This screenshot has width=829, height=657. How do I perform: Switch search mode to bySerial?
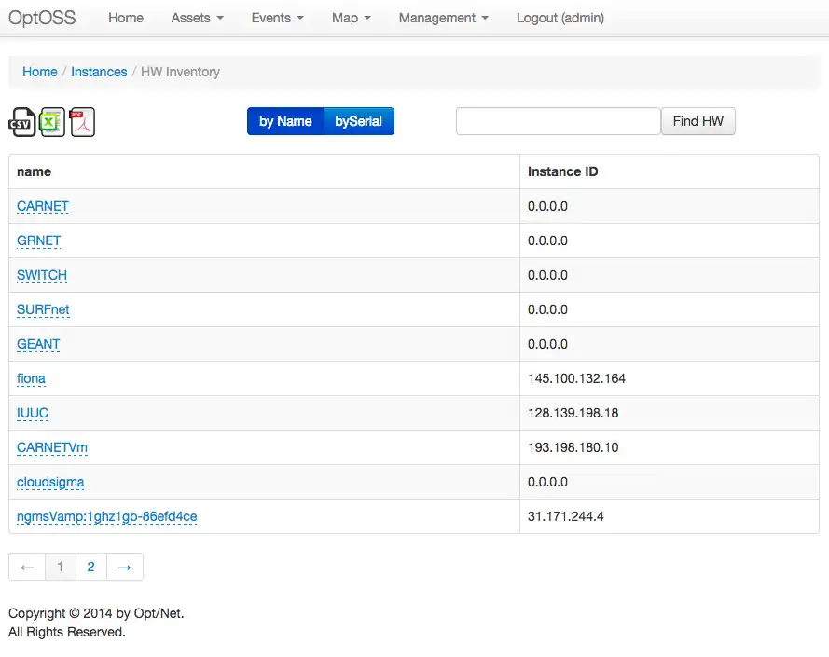pos(358,121)
